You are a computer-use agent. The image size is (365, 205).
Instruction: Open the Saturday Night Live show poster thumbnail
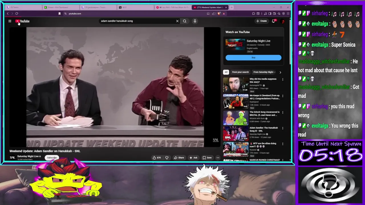(235, 45)
